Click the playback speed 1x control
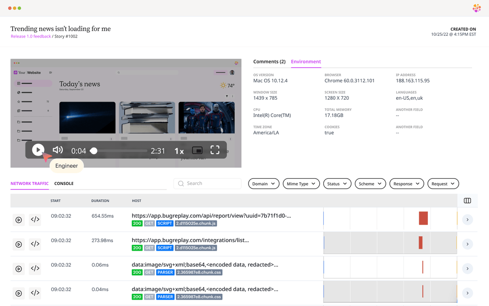Image resolution: width=489 pixels, height=306 pixels. [x=179, y=150]
